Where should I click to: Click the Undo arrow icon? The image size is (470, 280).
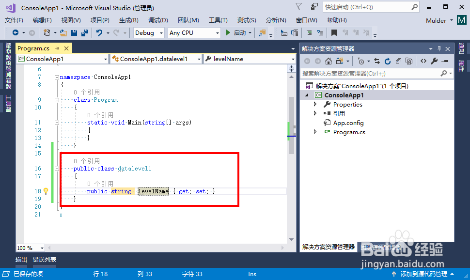click(x=99, y=32)
